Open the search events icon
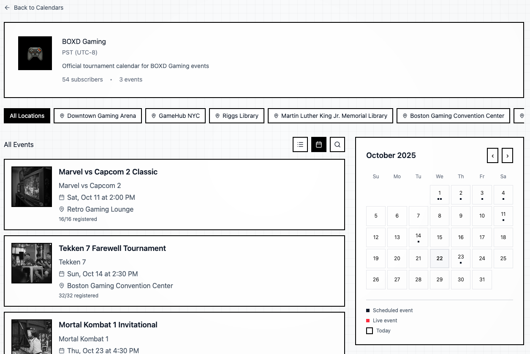530x354 pixels. 337,144
